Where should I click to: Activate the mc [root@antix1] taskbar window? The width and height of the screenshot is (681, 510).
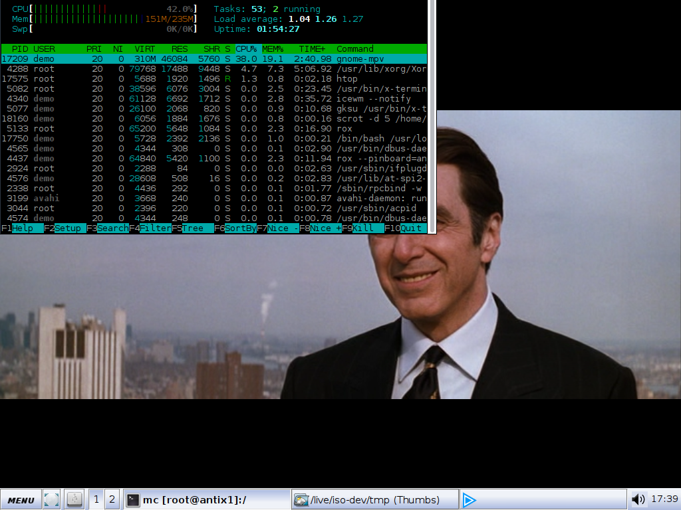(207, 499)
